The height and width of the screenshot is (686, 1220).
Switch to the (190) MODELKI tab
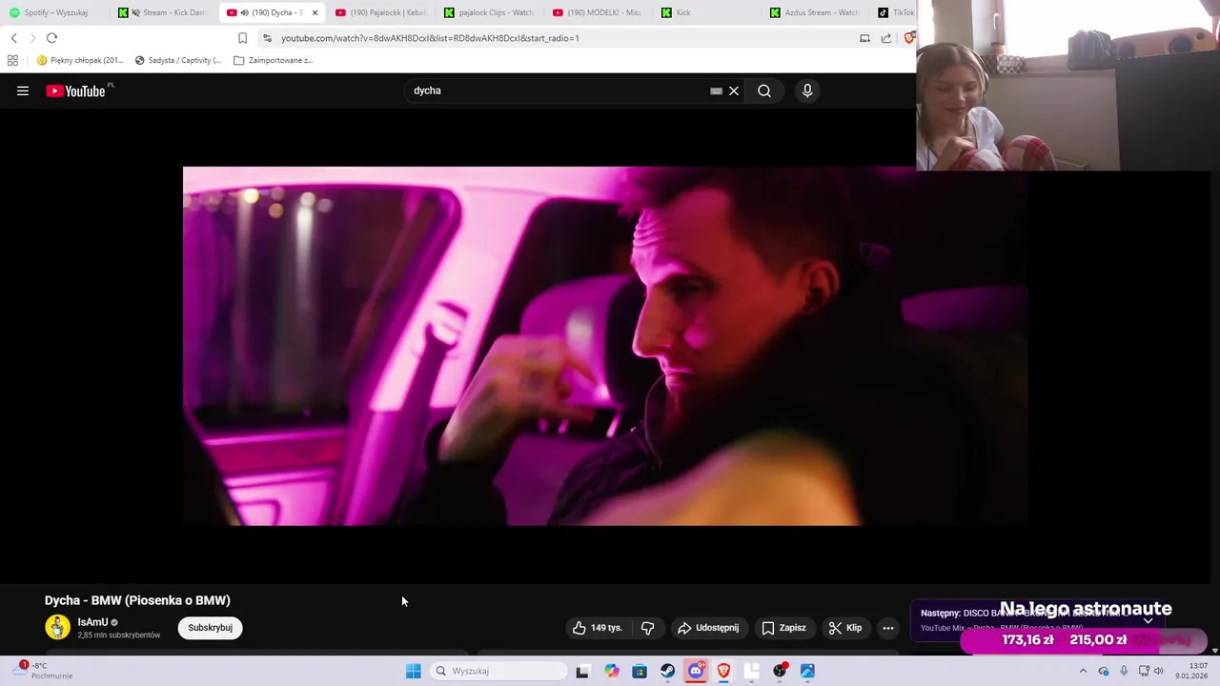pos(597,12)
